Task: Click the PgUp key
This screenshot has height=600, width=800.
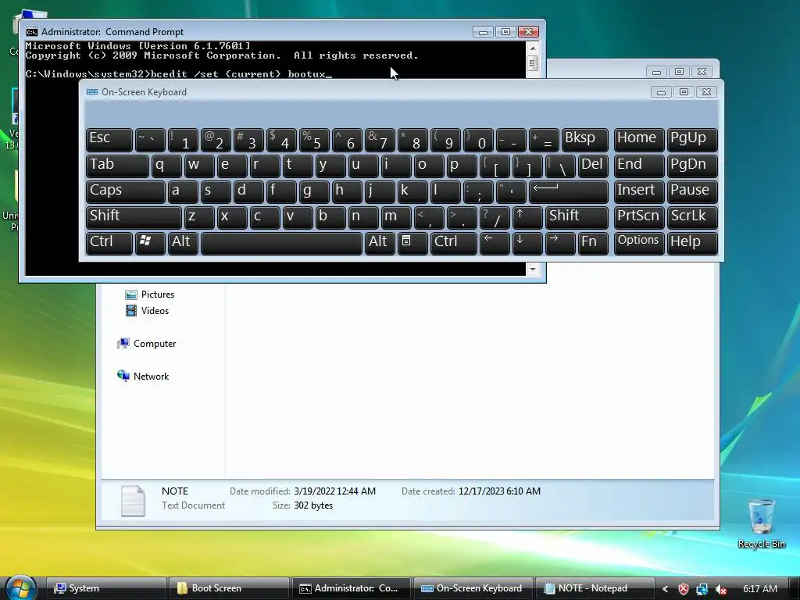Action: pos(692,140)
